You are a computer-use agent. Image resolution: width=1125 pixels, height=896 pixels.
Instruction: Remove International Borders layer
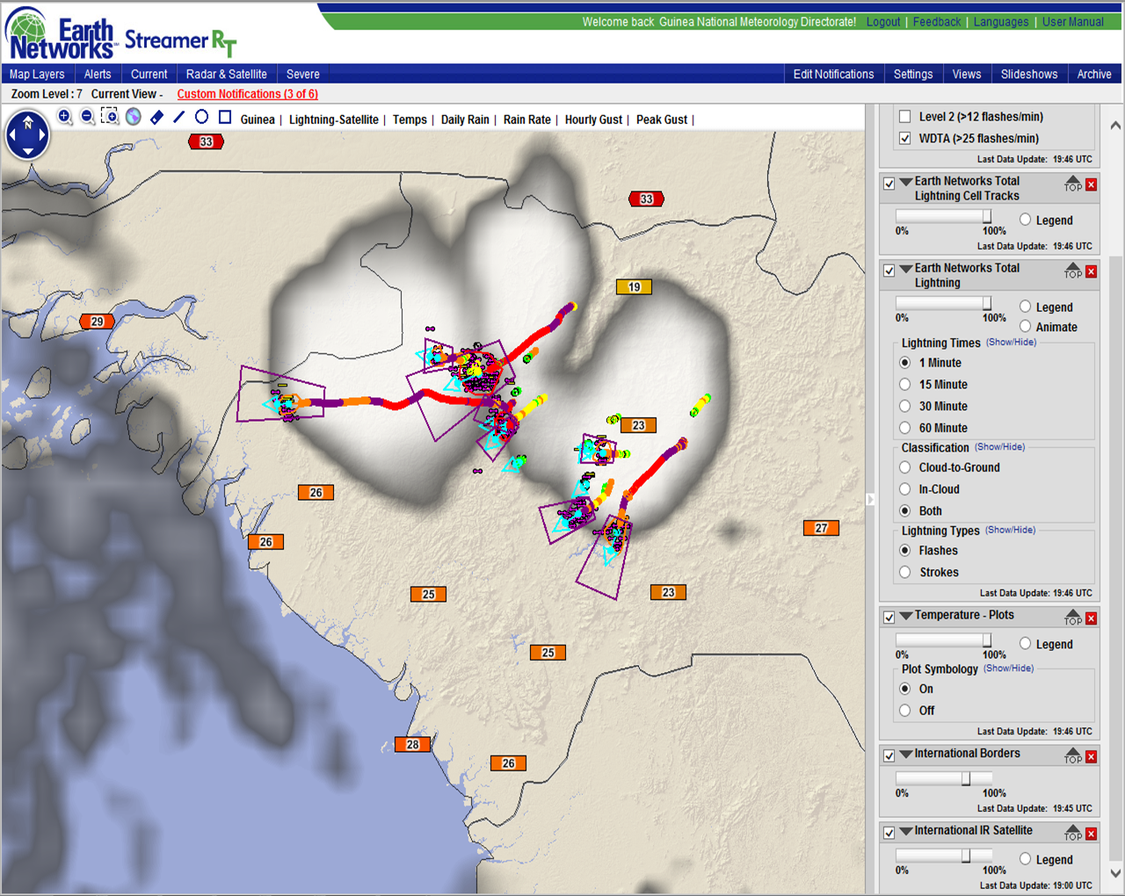point(1091,756)
